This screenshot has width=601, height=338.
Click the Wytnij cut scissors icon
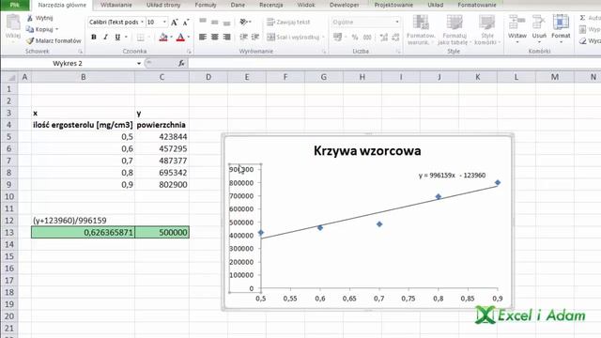pyautogui.click(x=30, y=18)
